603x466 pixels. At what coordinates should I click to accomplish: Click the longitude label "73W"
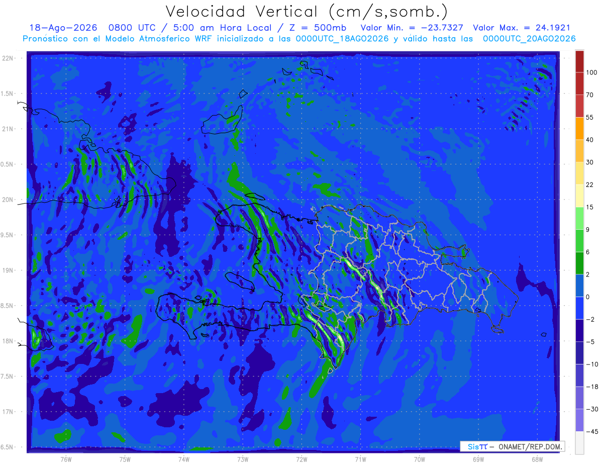(243, 459)
